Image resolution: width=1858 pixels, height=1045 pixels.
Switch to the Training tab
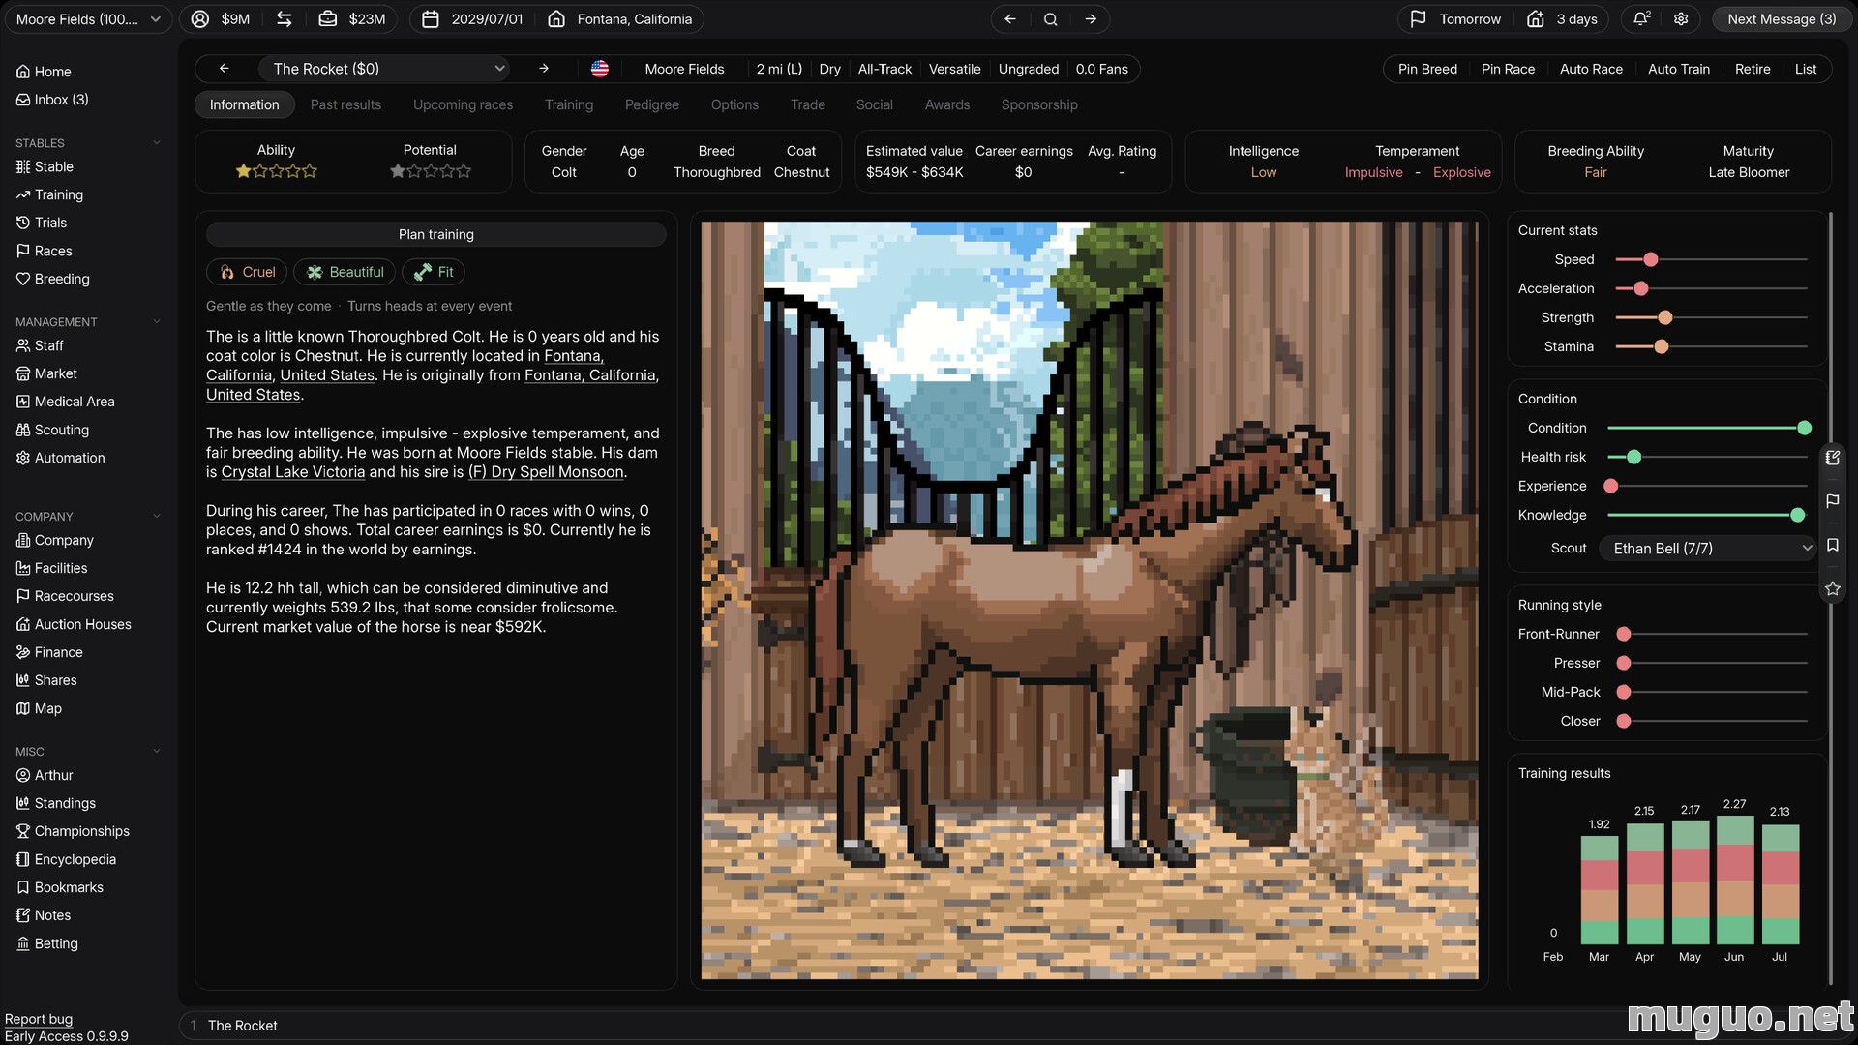point(568,104)
